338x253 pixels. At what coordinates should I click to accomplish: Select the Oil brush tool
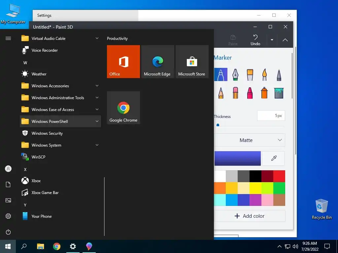[250, 74]
